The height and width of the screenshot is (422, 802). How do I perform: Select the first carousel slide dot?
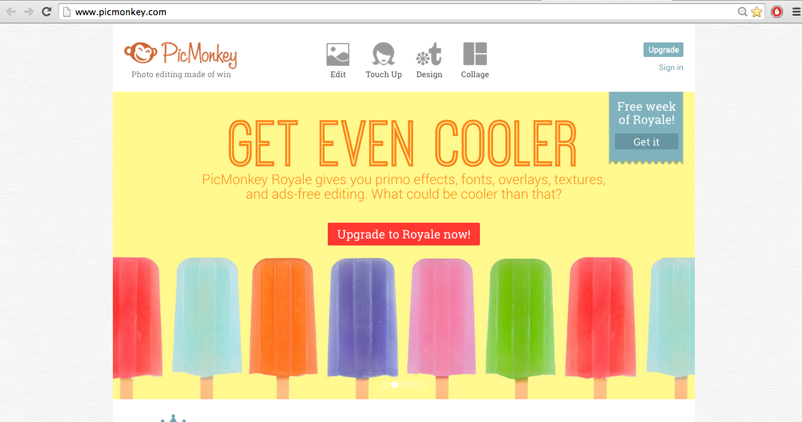(x=385, y=385)
